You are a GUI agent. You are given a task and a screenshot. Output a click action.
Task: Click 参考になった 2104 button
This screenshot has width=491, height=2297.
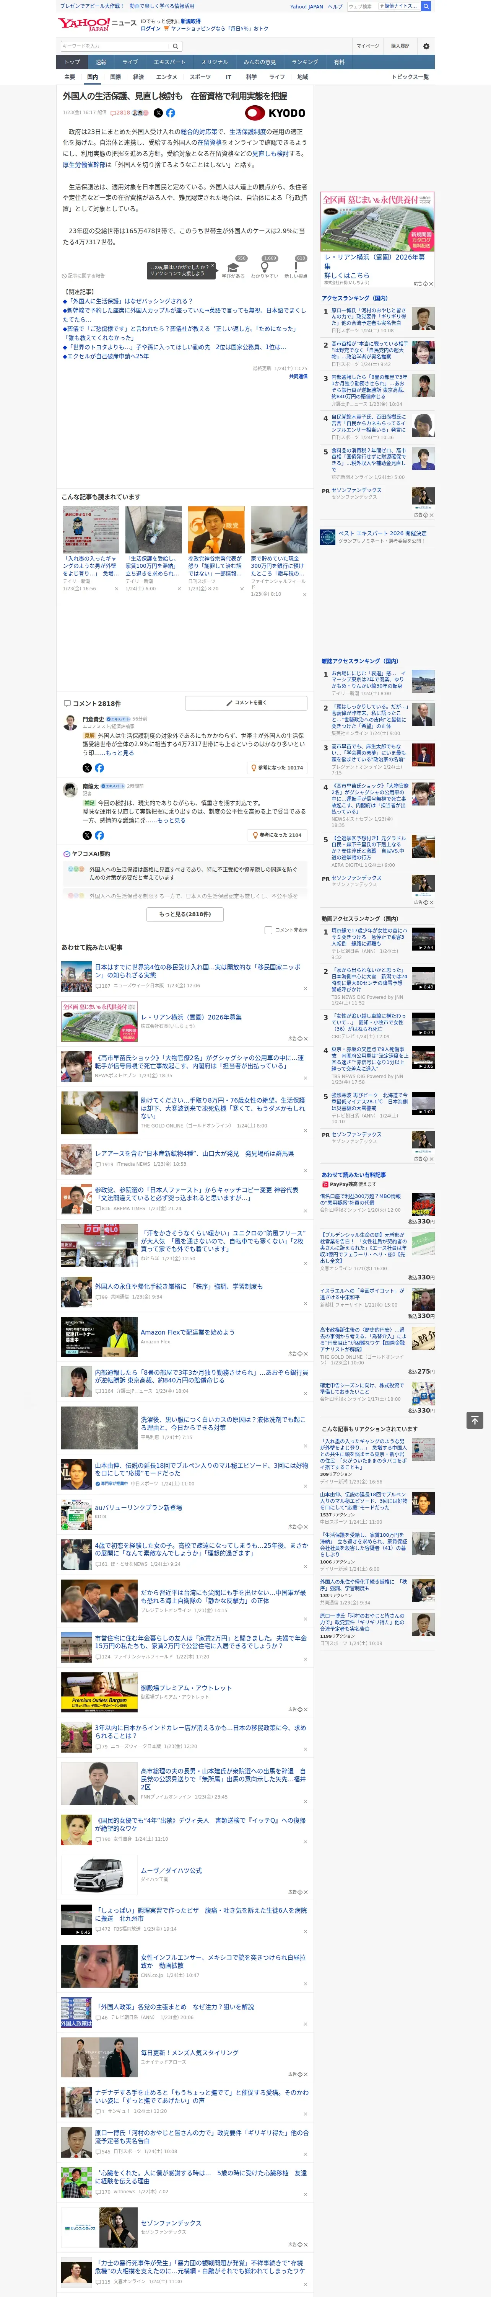(277, 835)
